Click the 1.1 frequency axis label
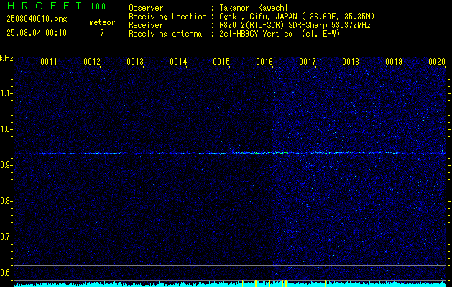Image resolution: width=452 pixels, height=287 pixels. (x=6, y=93)
